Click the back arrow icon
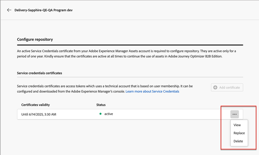Image resolution: width=259 pixels, height=155 pixels. point(9,10)
